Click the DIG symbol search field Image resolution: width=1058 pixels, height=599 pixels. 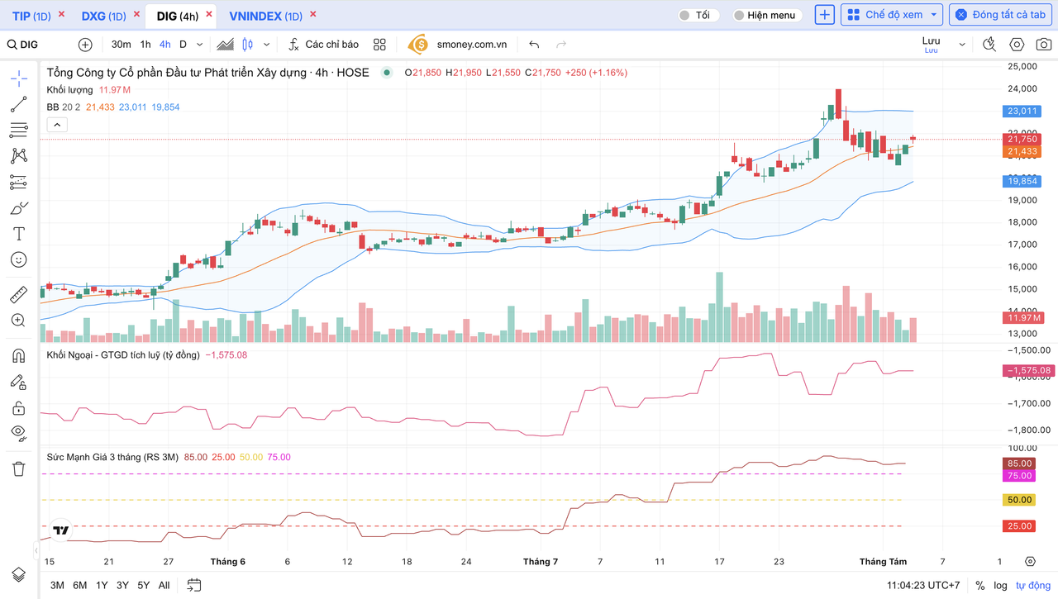point(37,45)
